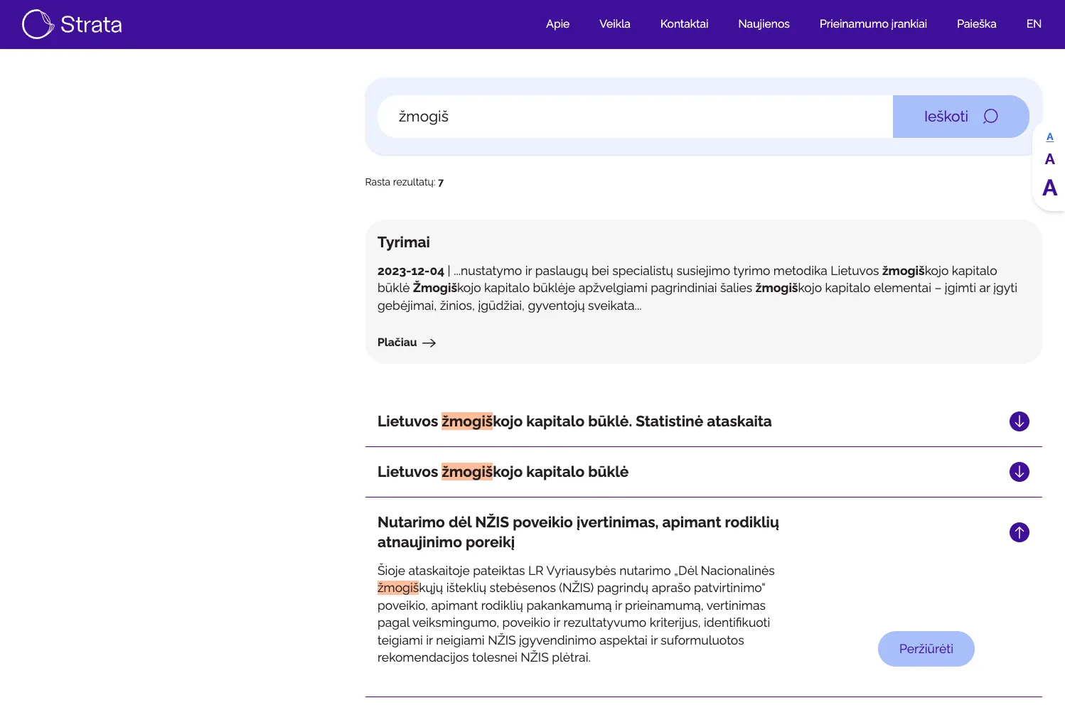
Task: Click the arrow icon beside Plačiau
Action: [429, 343]
